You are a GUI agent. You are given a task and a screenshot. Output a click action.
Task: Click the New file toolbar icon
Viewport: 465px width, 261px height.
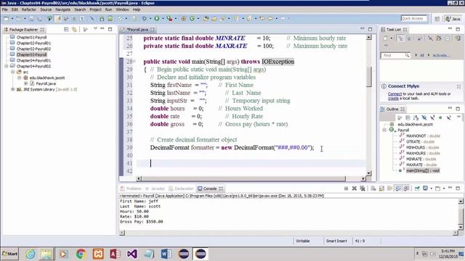point(7,19)
